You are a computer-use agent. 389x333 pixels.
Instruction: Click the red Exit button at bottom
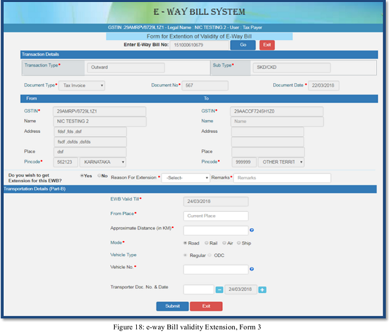coord(206,306)
